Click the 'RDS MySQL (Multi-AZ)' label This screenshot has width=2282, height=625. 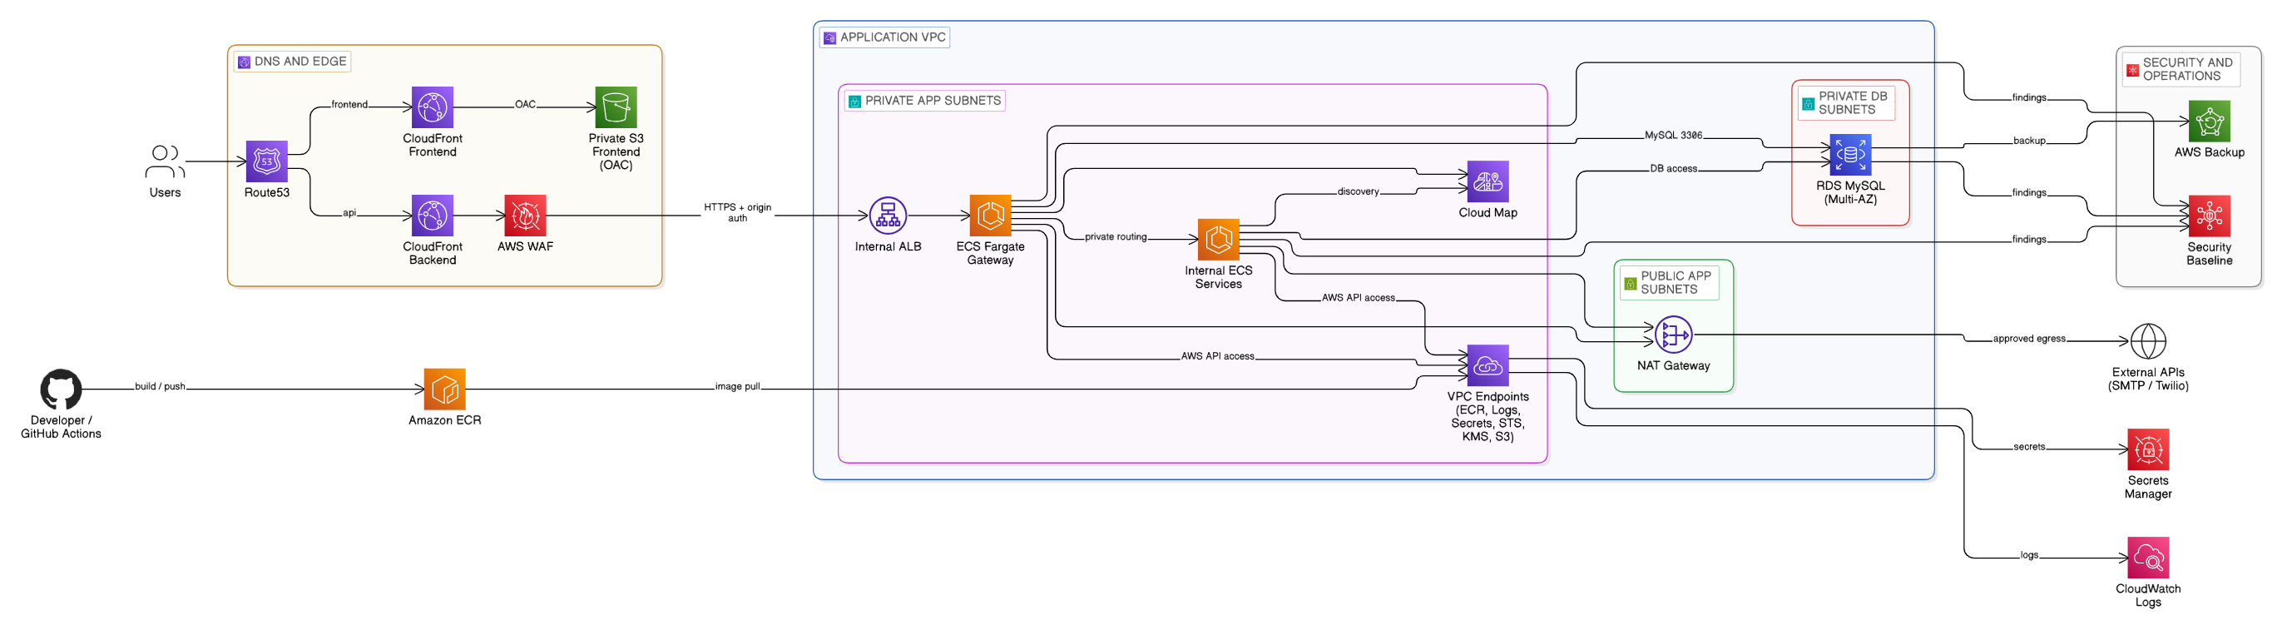[1849, 193]
